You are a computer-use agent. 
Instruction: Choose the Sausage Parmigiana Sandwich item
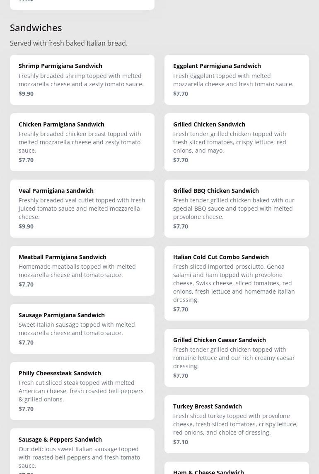tap(82, 329)
